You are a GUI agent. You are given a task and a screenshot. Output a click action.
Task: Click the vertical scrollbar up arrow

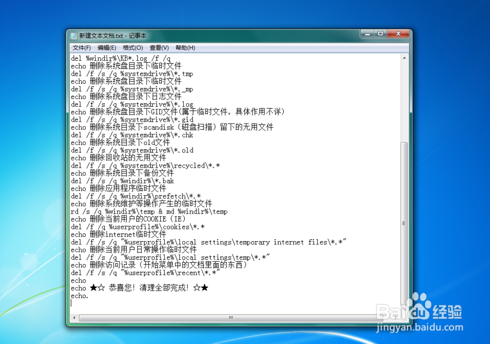(404, 58)
